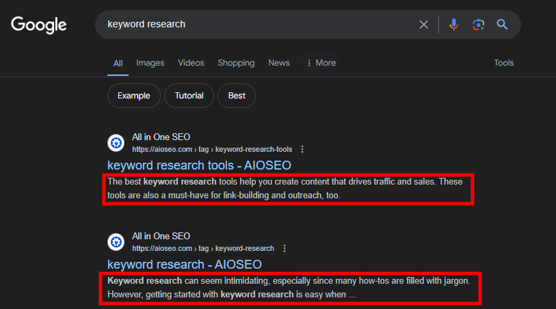Viewport: 556px width, 309px height.
Task: Open the keyword research - AIOSEO link
Action: coord(185,265)
